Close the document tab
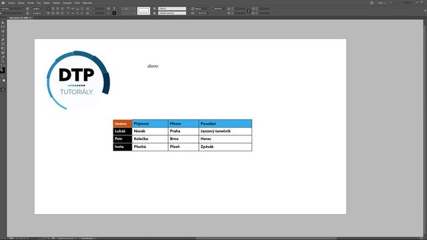Screen dimensions: 427x240 31,18
